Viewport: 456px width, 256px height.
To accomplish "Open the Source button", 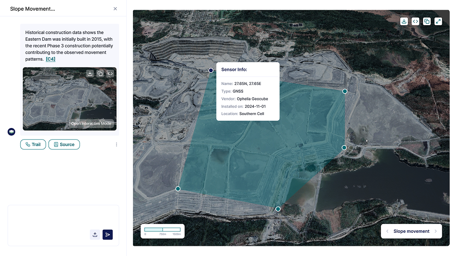I will pyautogui.click(x=64, y=144).
